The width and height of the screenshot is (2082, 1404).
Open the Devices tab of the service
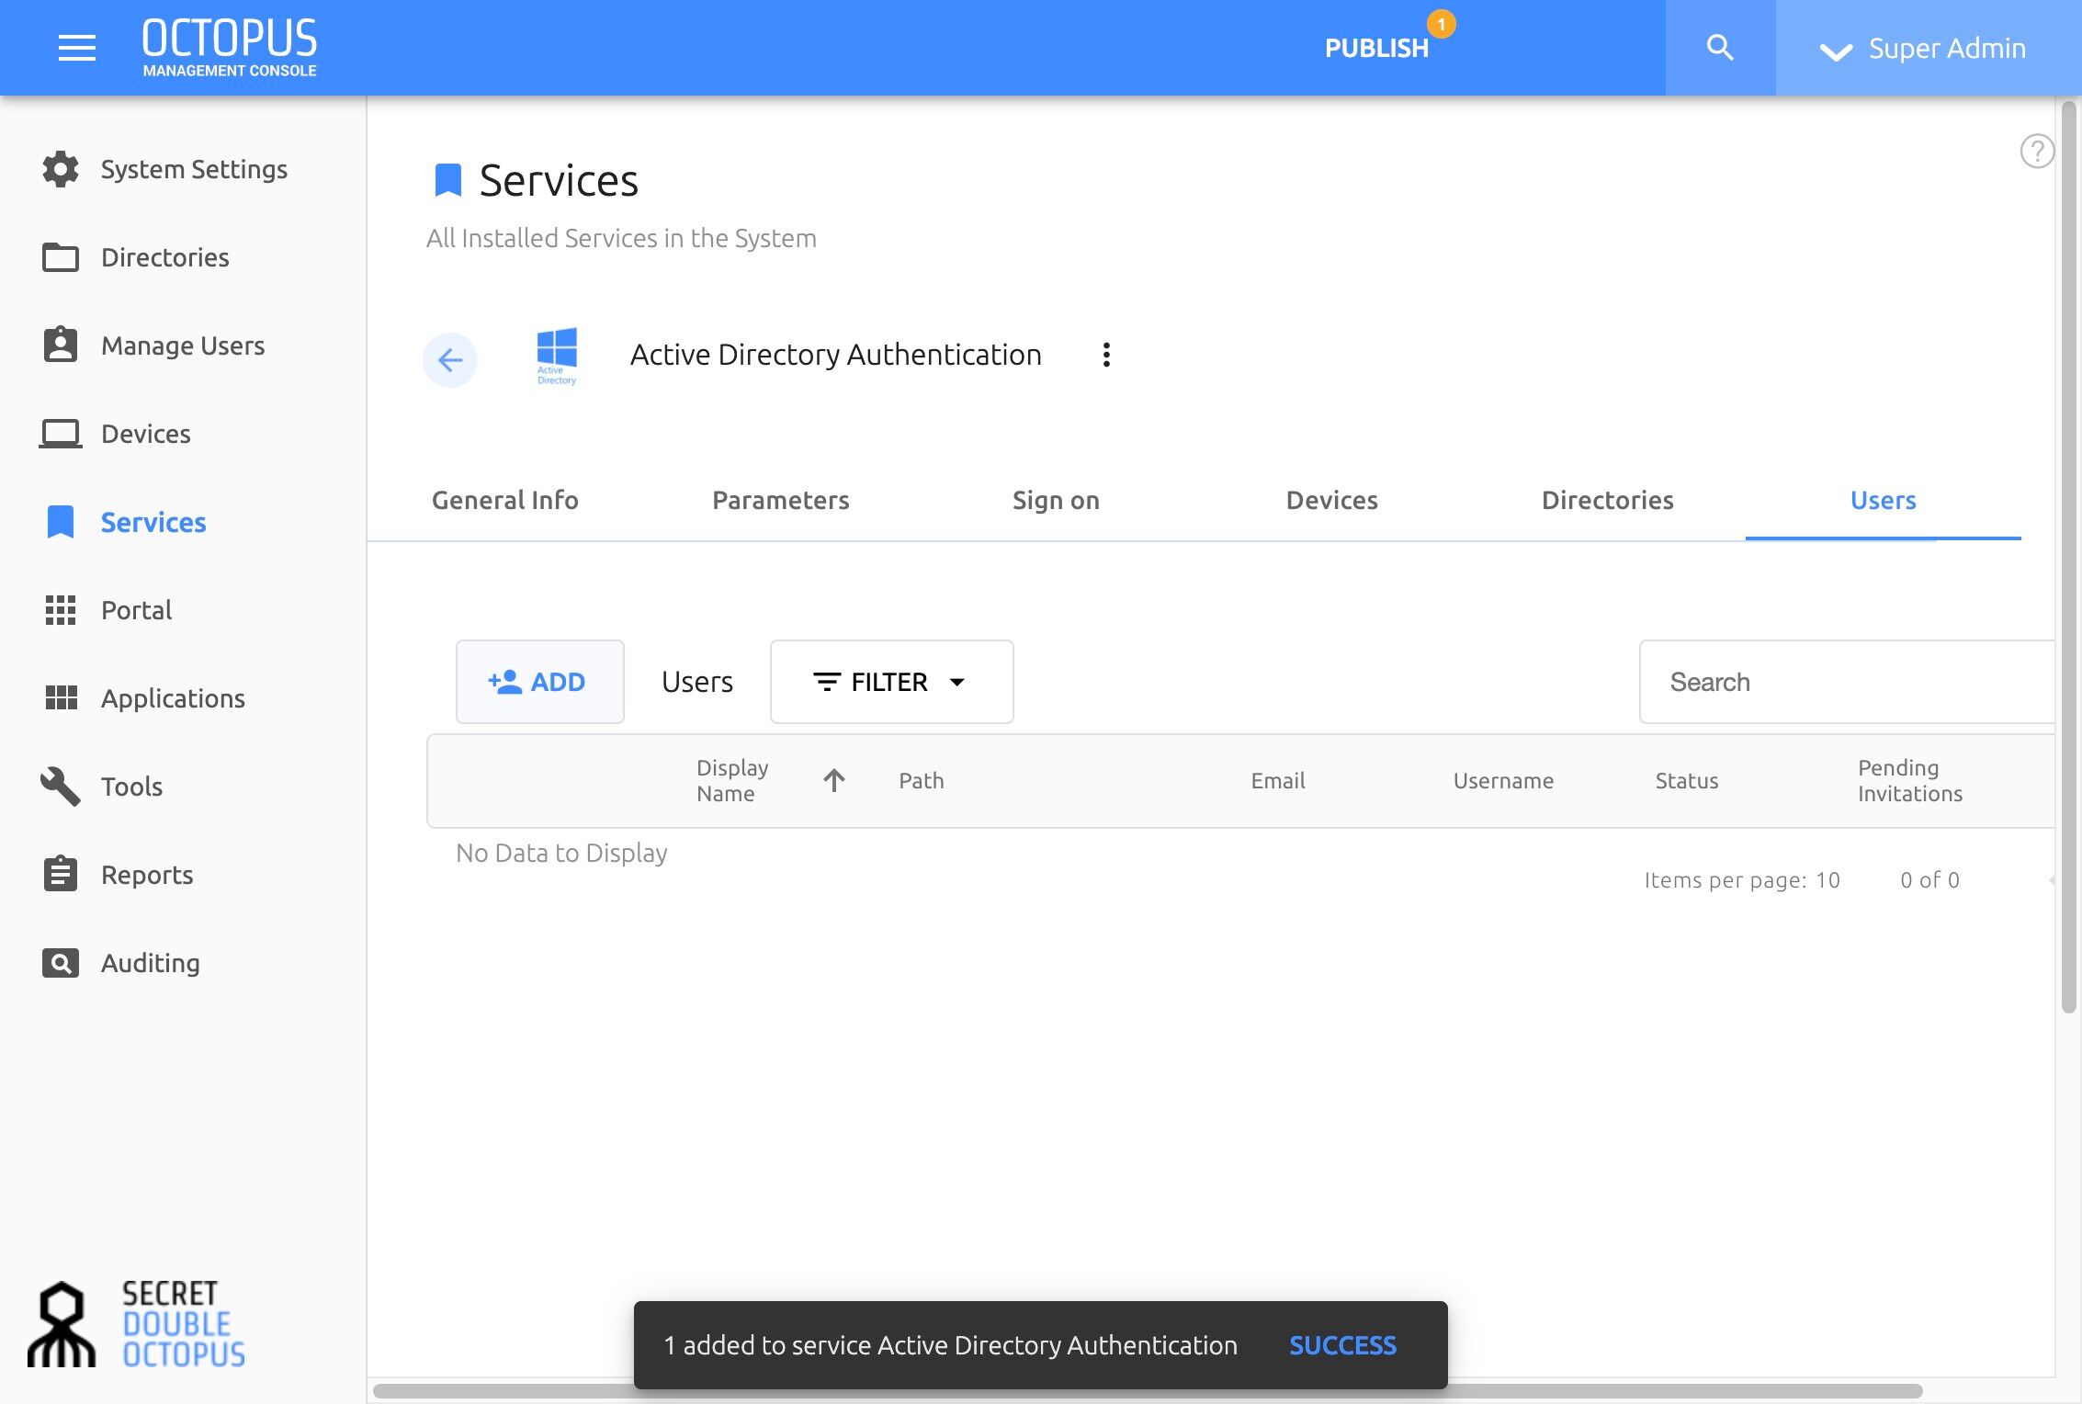[x=1332, y=500]
